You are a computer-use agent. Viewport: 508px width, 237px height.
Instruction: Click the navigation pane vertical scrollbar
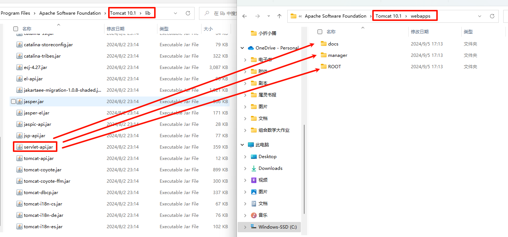click(x=304, y=169)
